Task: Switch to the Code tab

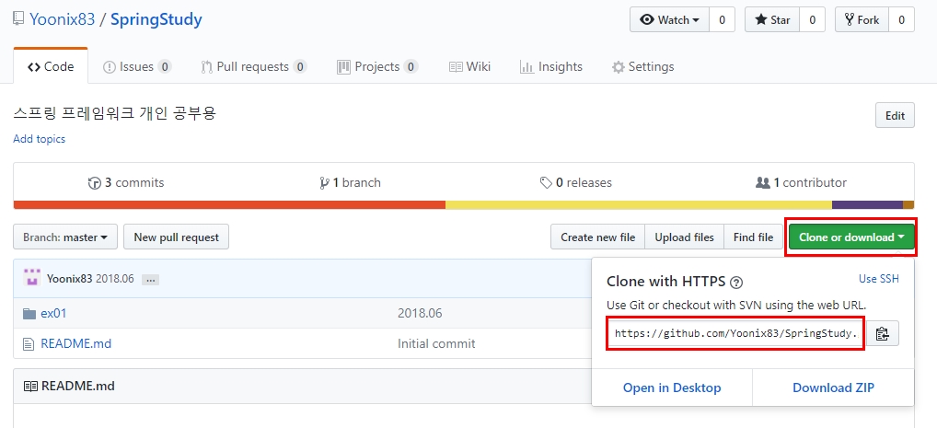Action: 51,66
